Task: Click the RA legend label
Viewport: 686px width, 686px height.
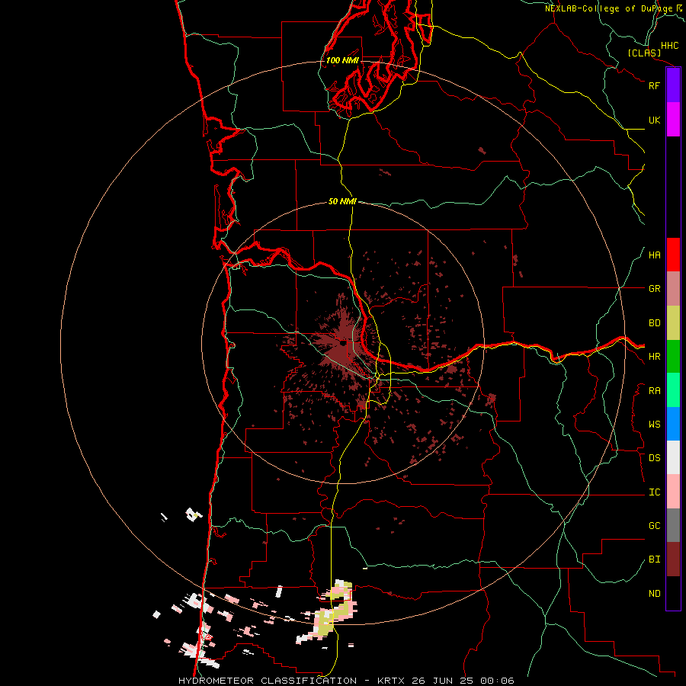Action: [654, 391]
